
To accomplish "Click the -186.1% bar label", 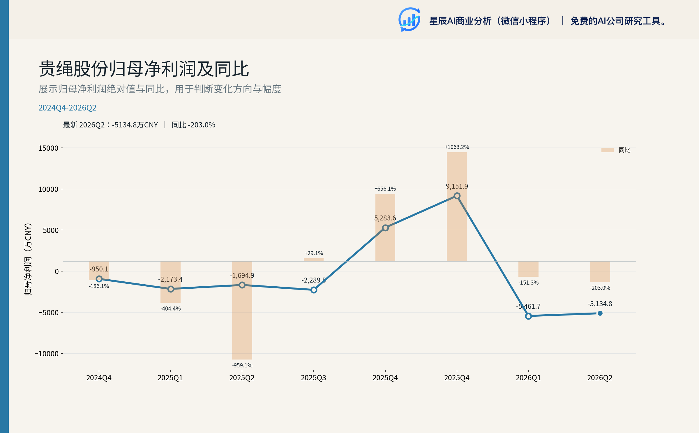I will point(99,286).
